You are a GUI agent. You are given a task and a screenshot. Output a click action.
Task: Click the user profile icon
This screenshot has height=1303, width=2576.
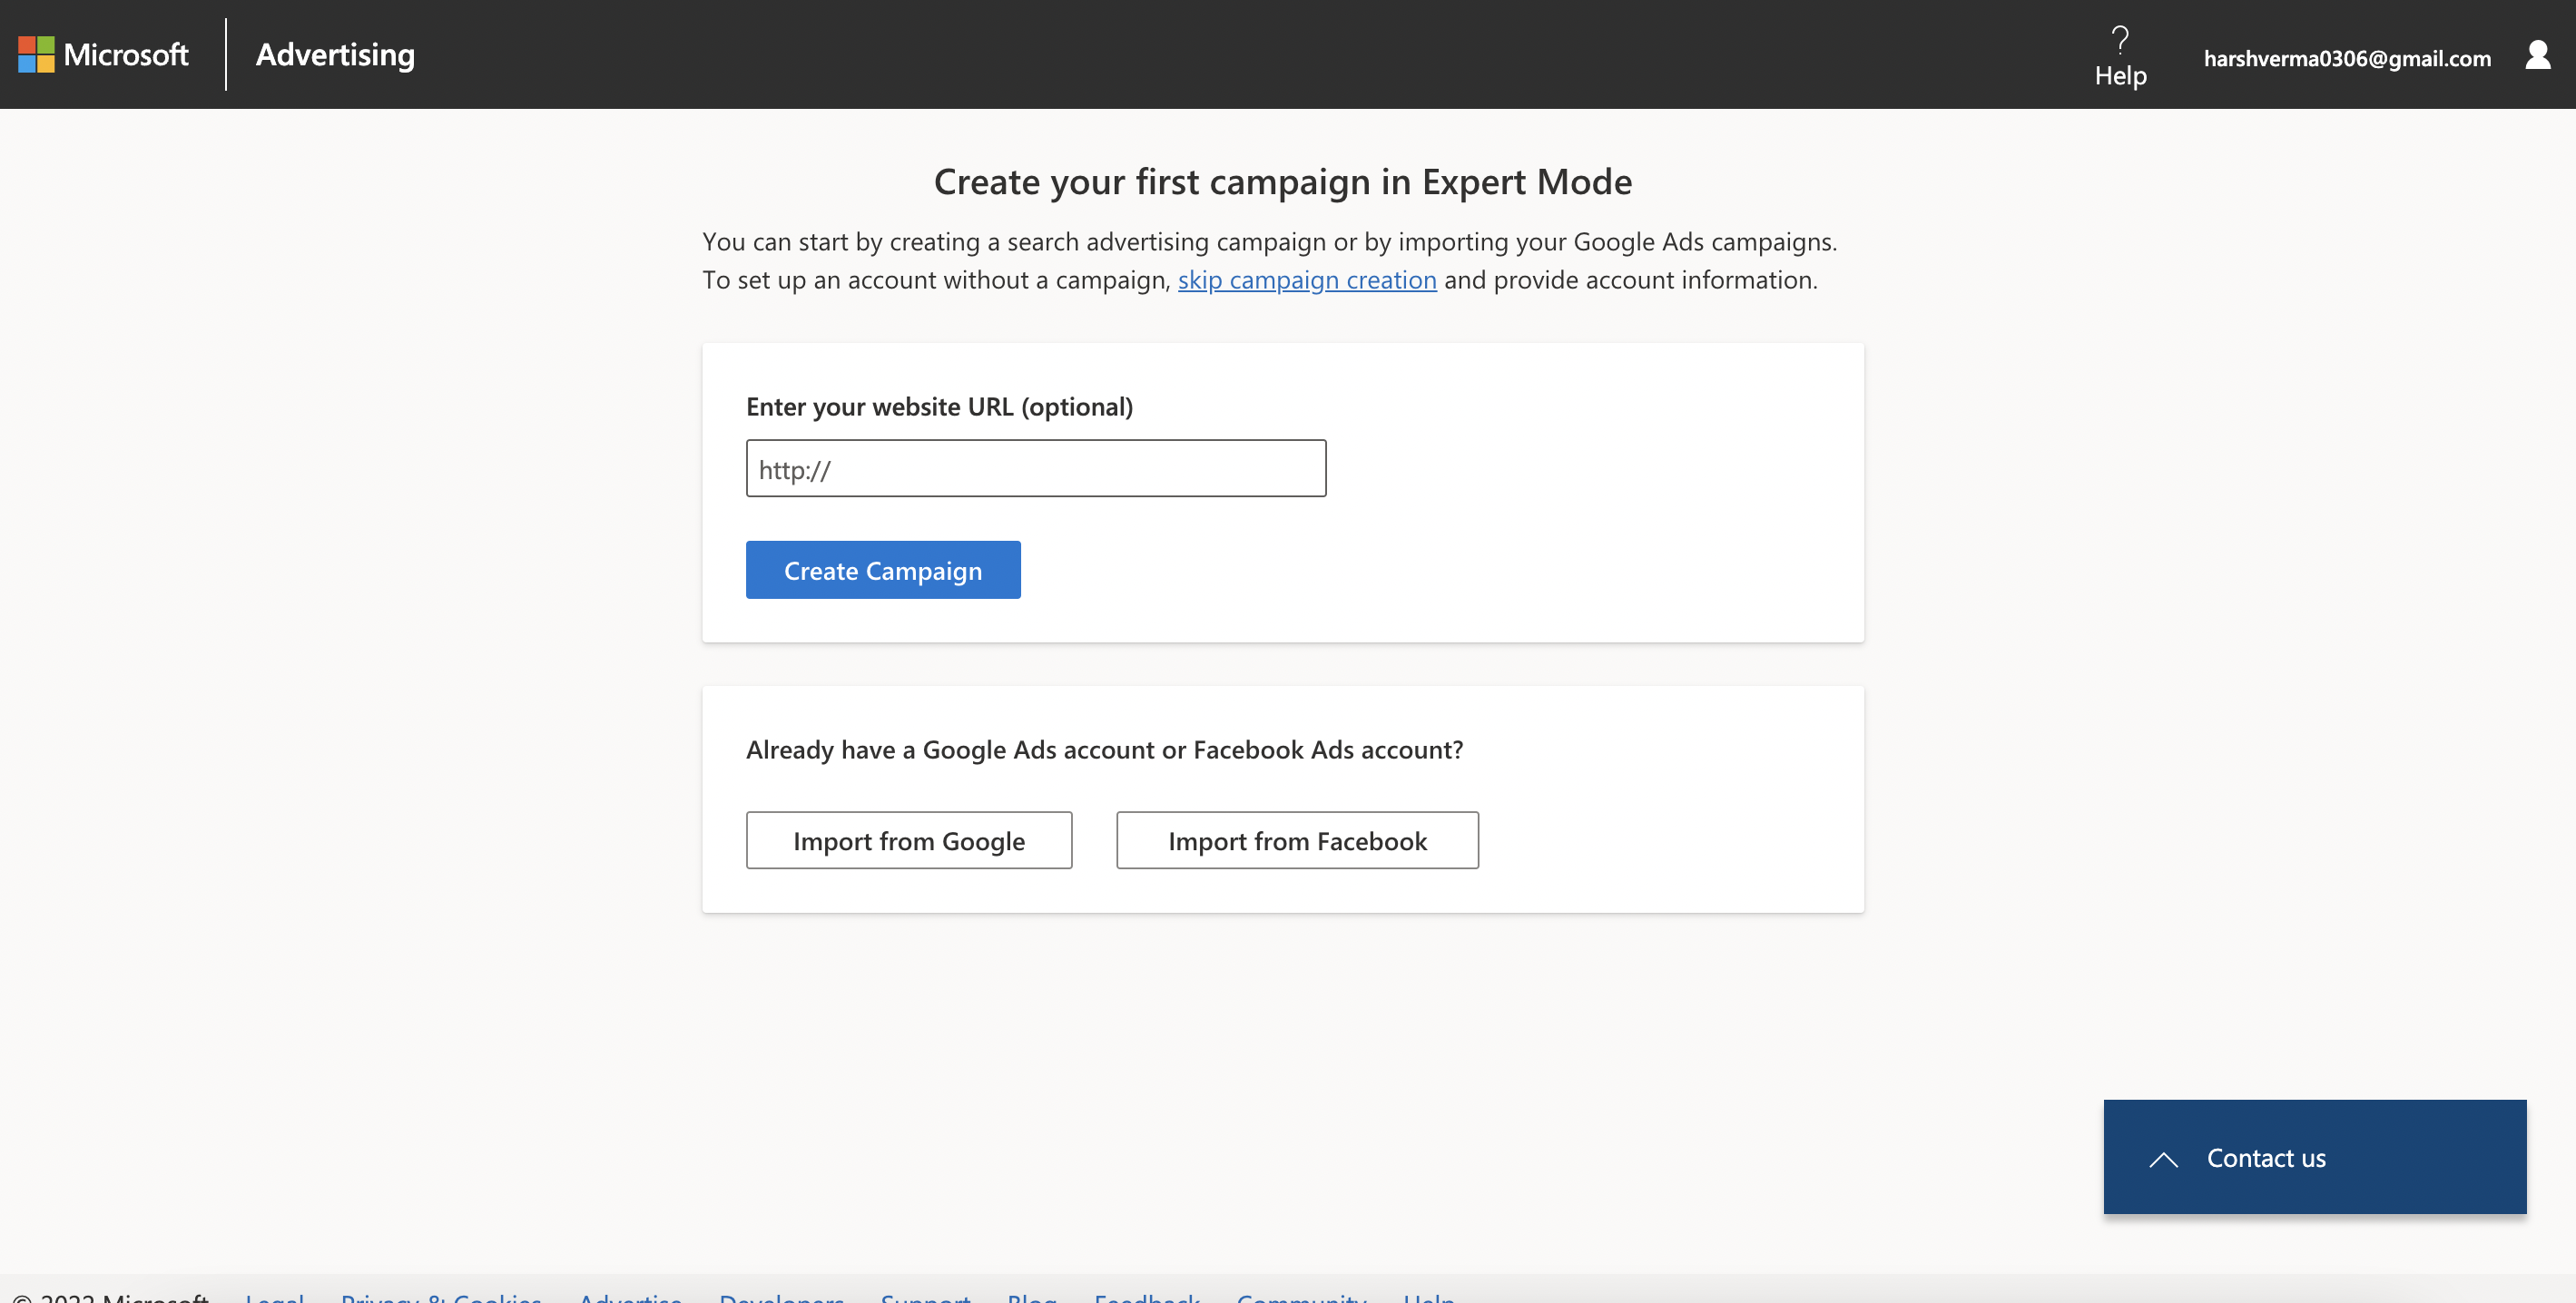click(x=2537, y=56)
